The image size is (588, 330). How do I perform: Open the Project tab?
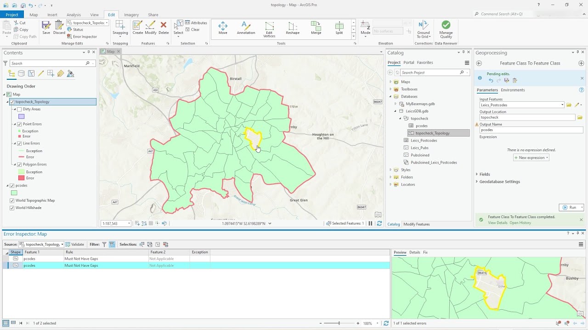tap(12, 15)
